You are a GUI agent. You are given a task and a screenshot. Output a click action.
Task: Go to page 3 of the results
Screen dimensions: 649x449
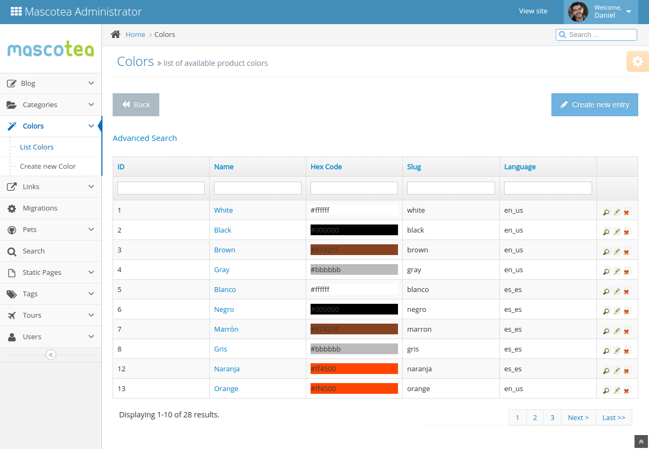pos(552,417)
